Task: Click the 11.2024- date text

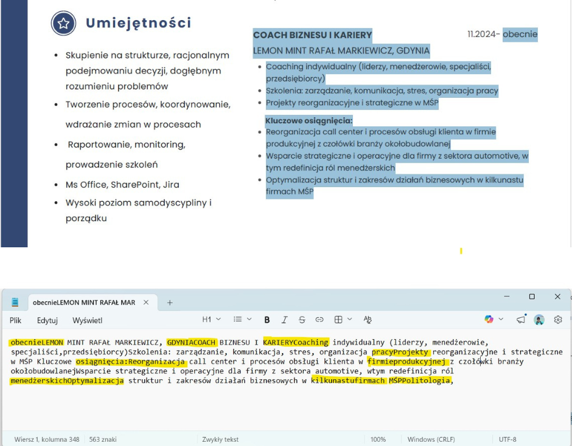Action: click(483, 34)
